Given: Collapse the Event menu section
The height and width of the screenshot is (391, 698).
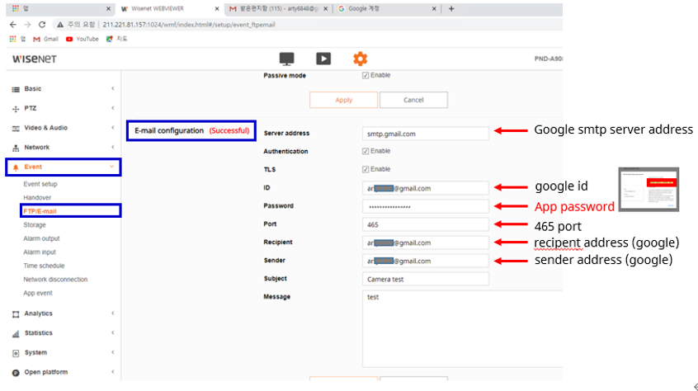Looking at the screenshot, I should click(x=63, y=167).
